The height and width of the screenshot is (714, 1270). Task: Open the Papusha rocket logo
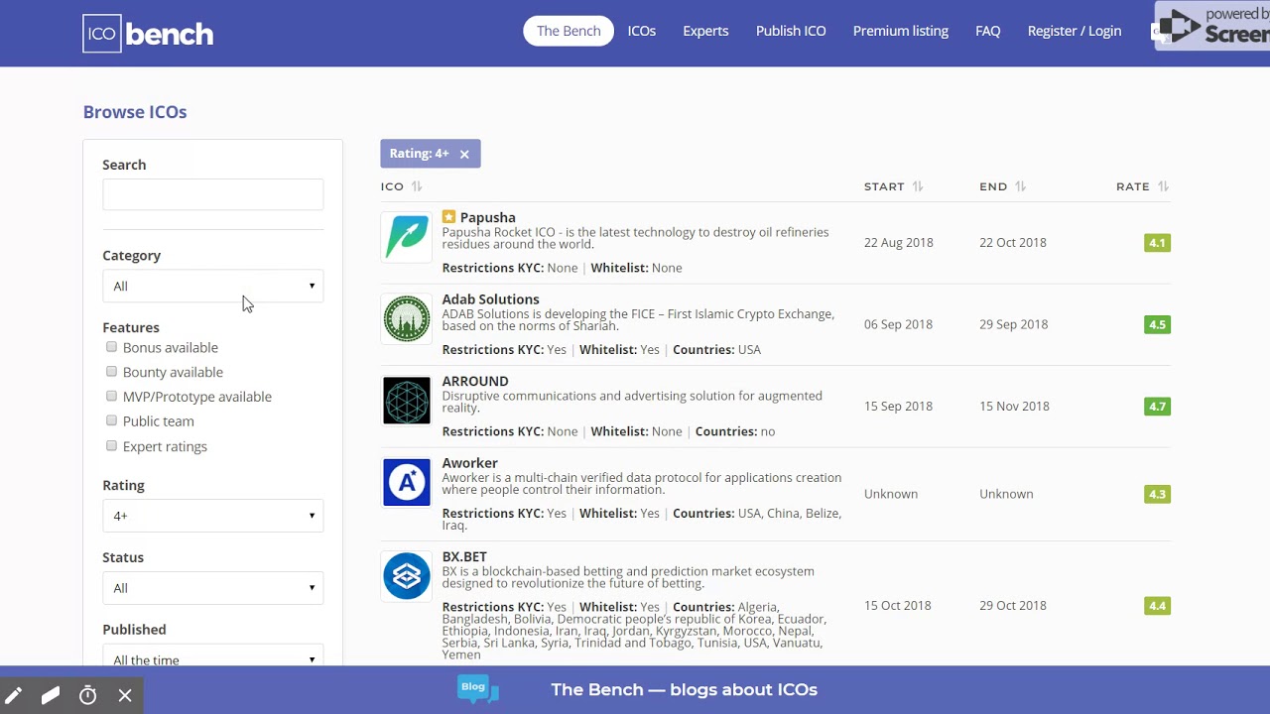click(x=407, y=237)
